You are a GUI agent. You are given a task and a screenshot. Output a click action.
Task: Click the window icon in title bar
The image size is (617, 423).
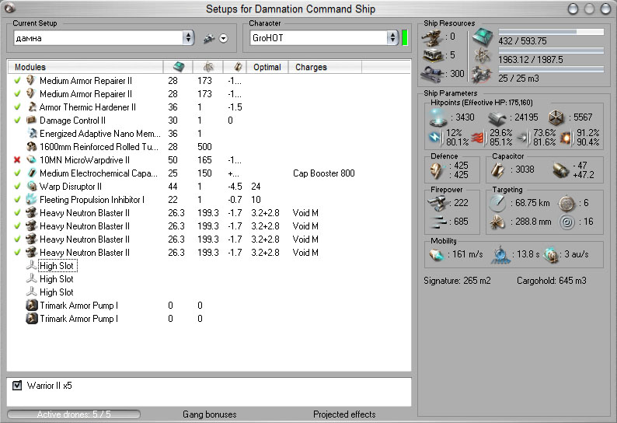point(10,8)
